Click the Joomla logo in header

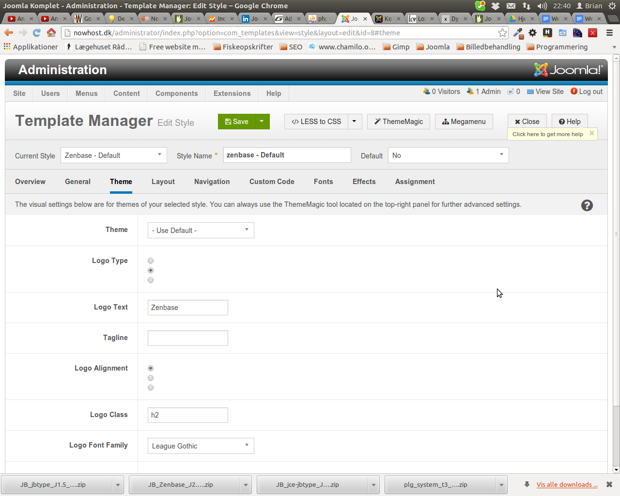(x=568, y=70)
